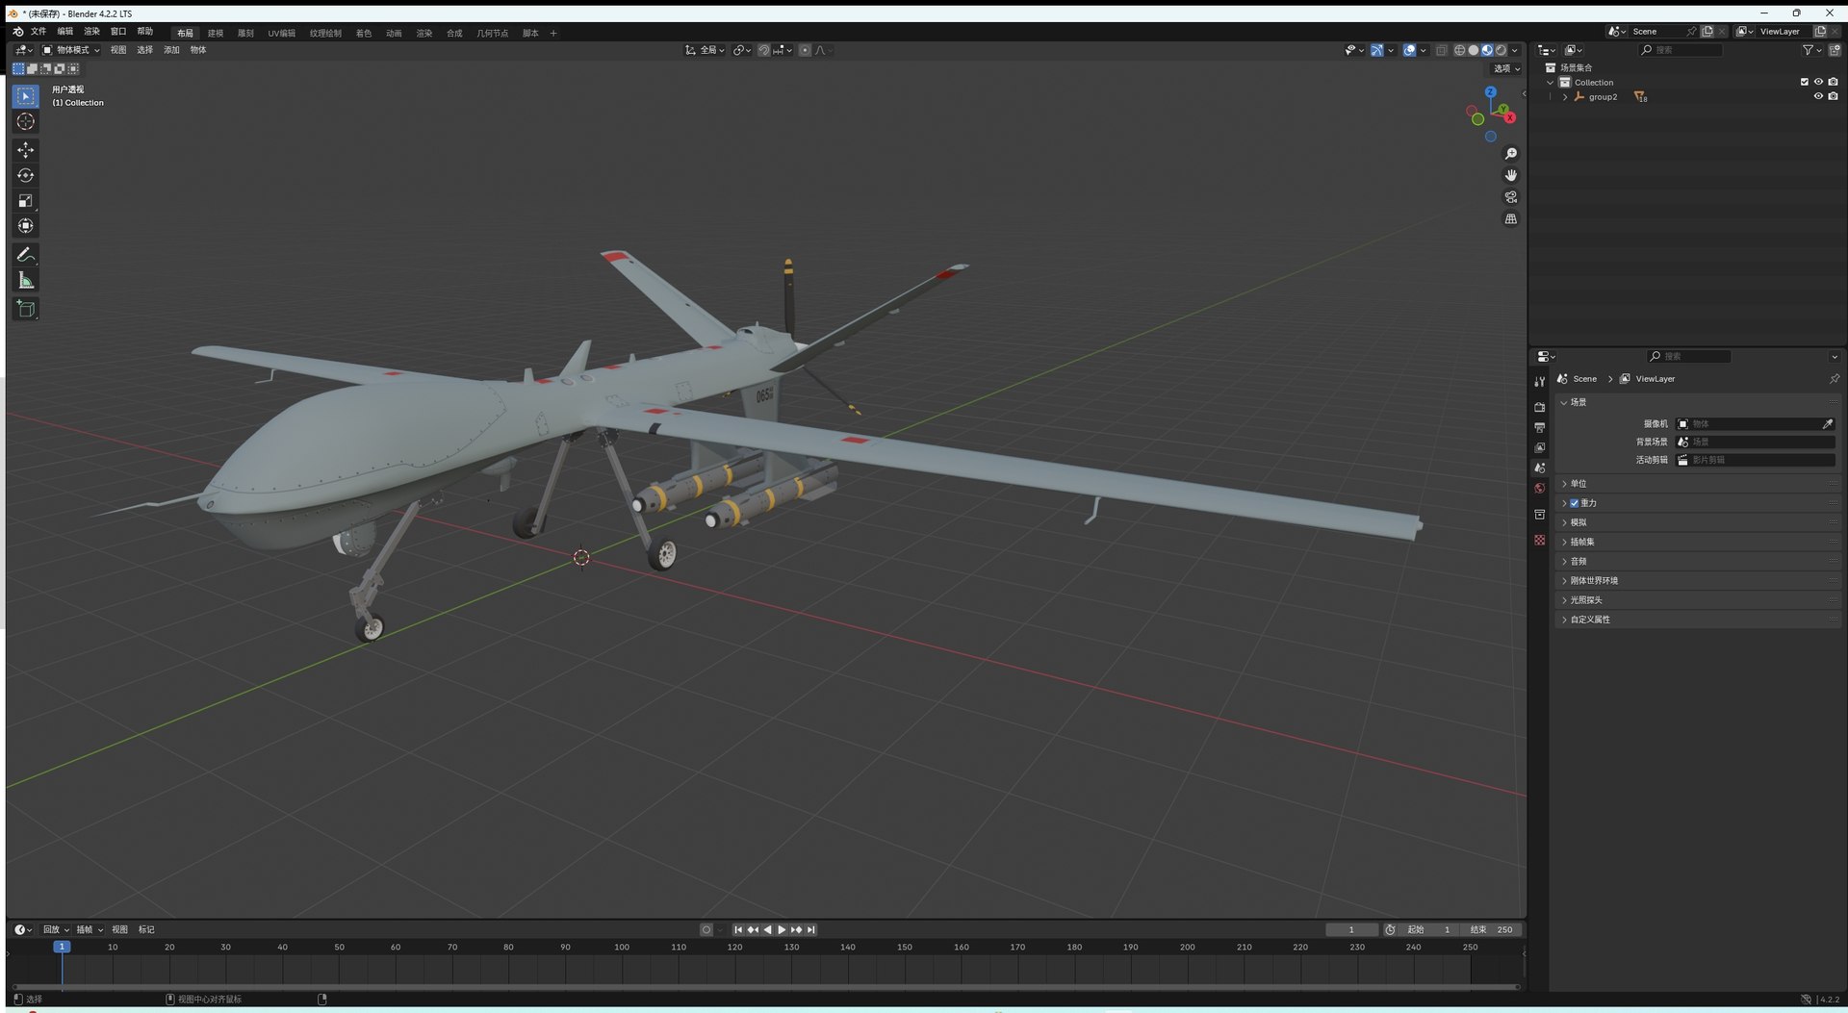This screenshot has height=1013, width=1848.
Task: Uncheck the Collection exclude checkbox in outliner
Action: click(x=1805, y=82)
